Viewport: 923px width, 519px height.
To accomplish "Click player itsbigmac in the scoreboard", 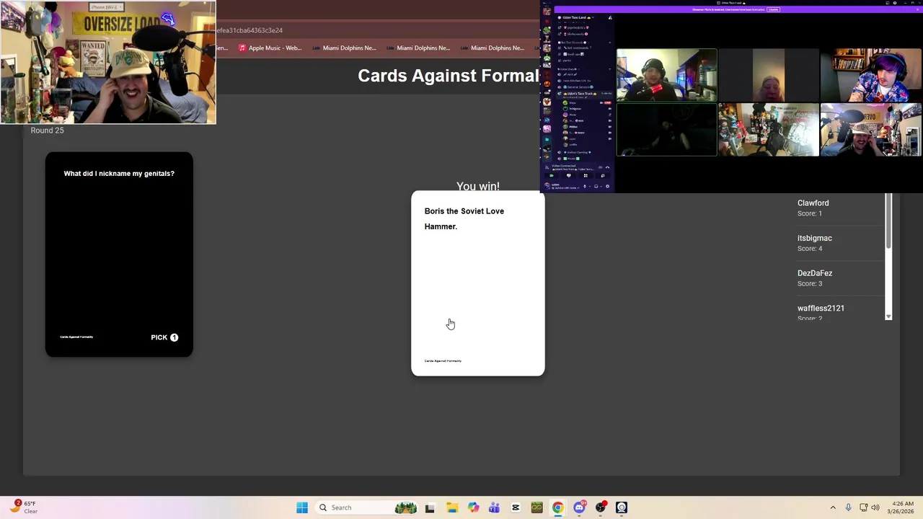I will point(815,238).
